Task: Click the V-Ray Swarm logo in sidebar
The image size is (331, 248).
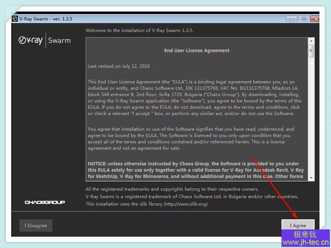Action: coord(45,40)
